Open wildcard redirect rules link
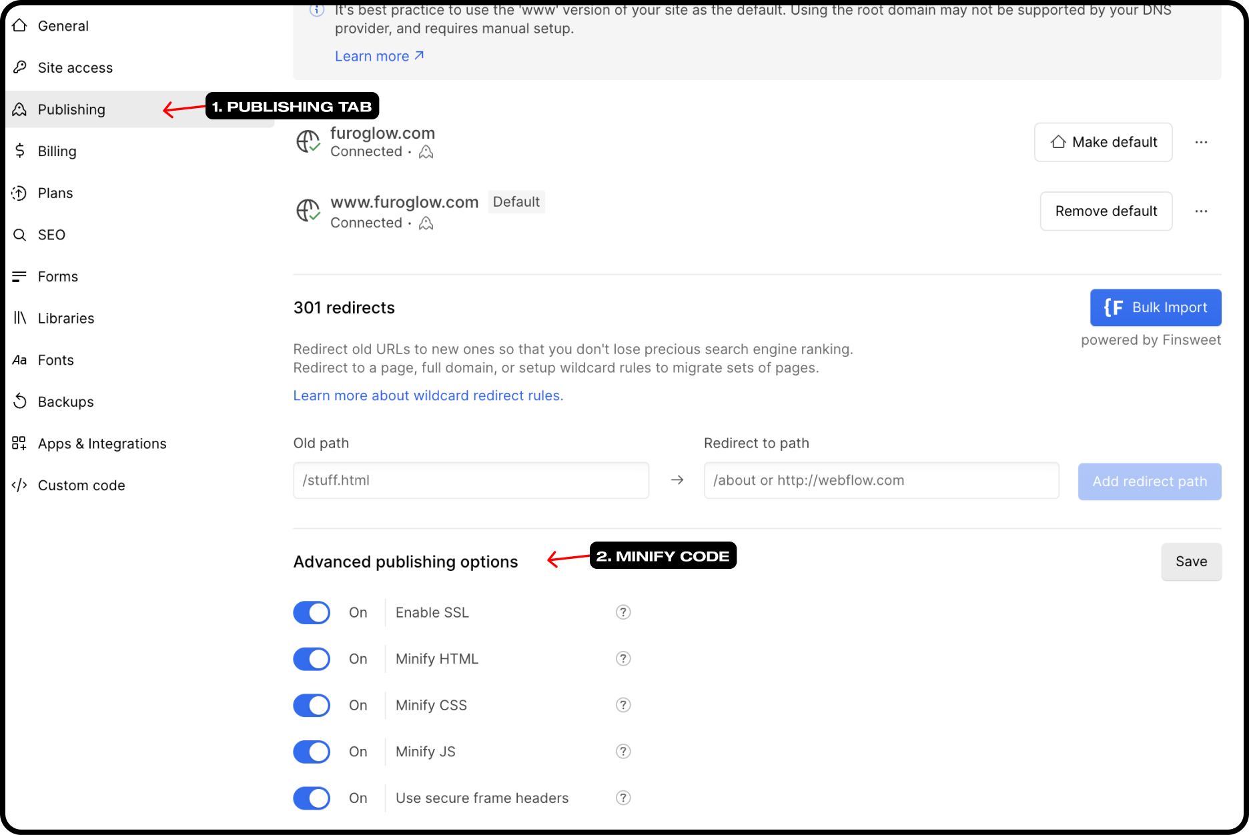 coord(428,395)
